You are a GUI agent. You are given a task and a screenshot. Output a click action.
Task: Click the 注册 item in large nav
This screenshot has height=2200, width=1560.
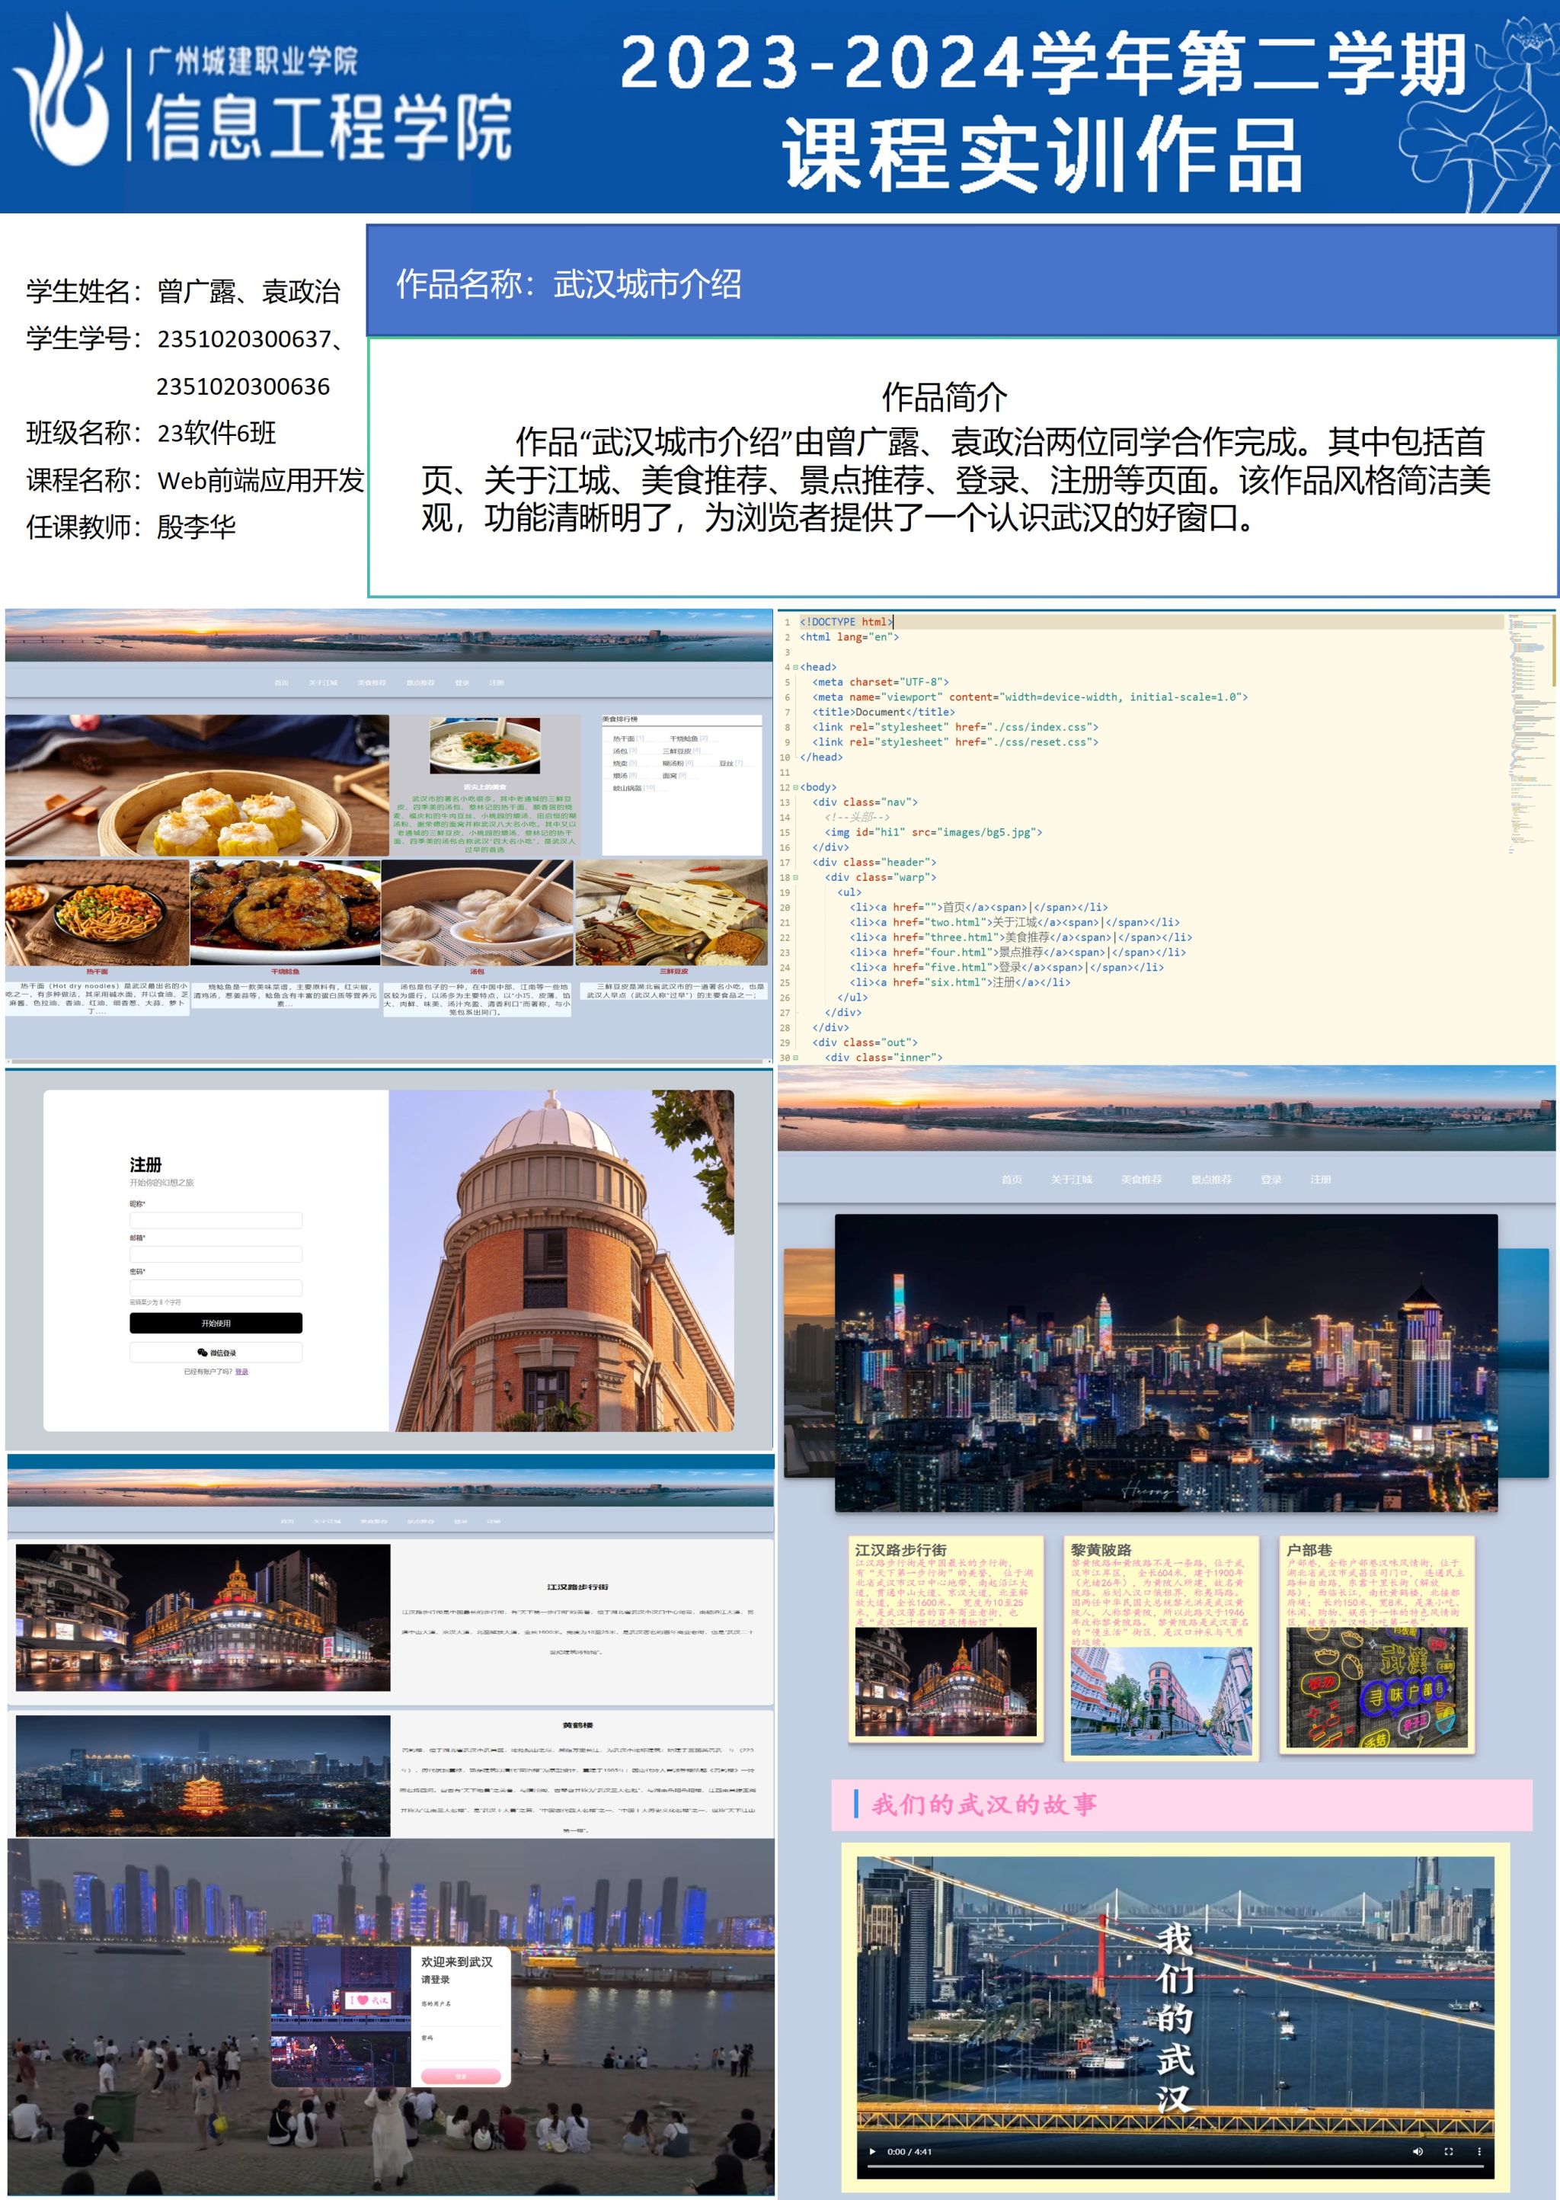click(1321, 1180)
